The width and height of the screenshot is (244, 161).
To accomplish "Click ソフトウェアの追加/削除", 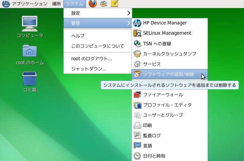I will pyautogui.click(x=168, y=74).
